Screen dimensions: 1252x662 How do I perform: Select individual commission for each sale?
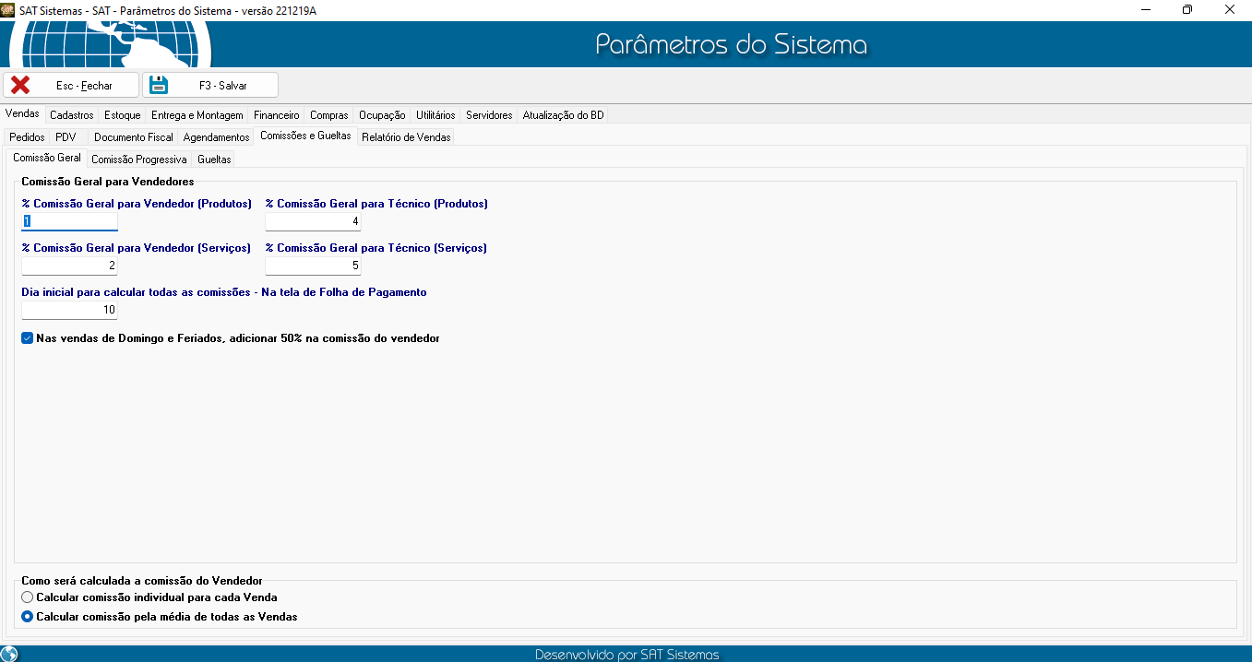tap(28, 597)
